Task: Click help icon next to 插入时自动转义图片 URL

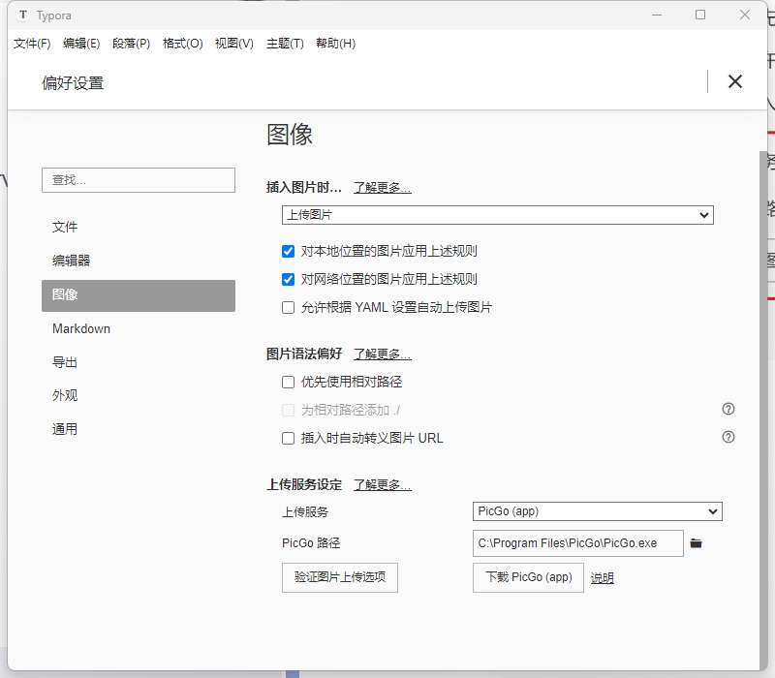Action: [728, 438]
